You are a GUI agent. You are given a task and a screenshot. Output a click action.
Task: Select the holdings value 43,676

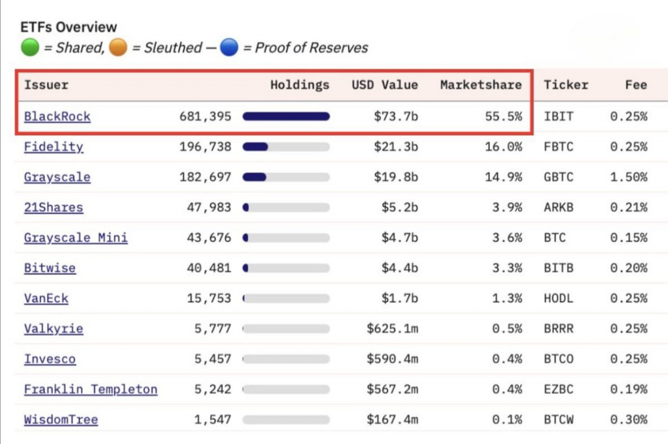[x=209, y=238]
